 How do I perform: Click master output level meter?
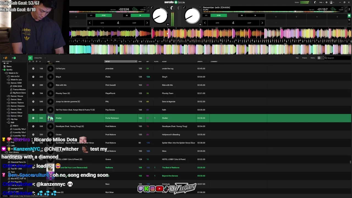(304, 2)
